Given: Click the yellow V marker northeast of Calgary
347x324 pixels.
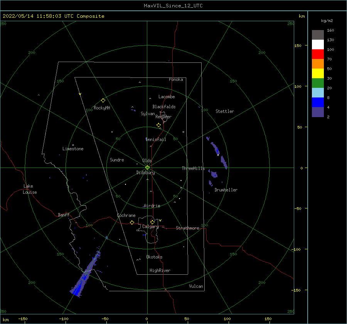Looking at the screenshot, I should coord(160,220).
